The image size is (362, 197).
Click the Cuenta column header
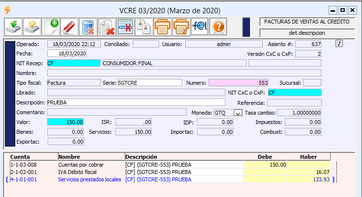click(32, 156)
